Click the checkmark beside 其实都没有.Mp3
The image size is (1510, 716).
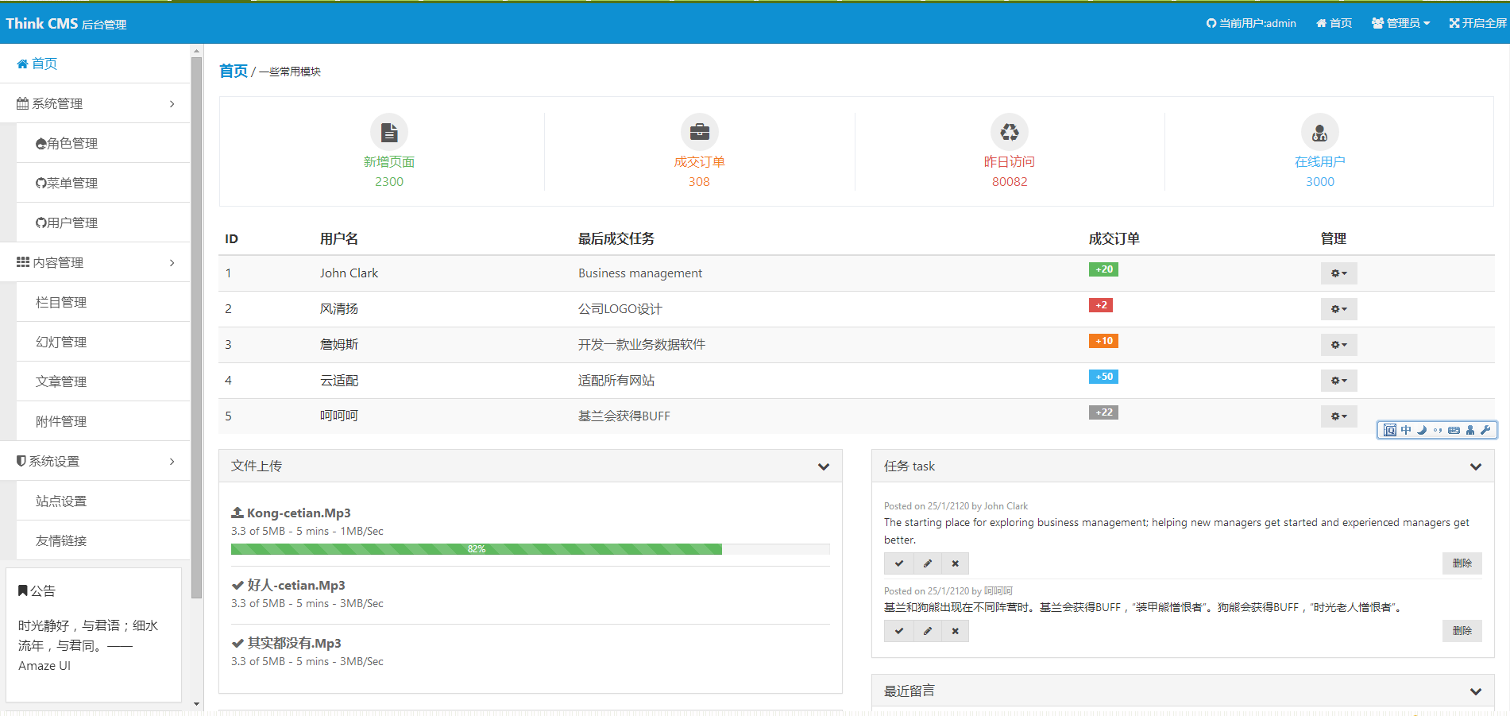[237, 643]
